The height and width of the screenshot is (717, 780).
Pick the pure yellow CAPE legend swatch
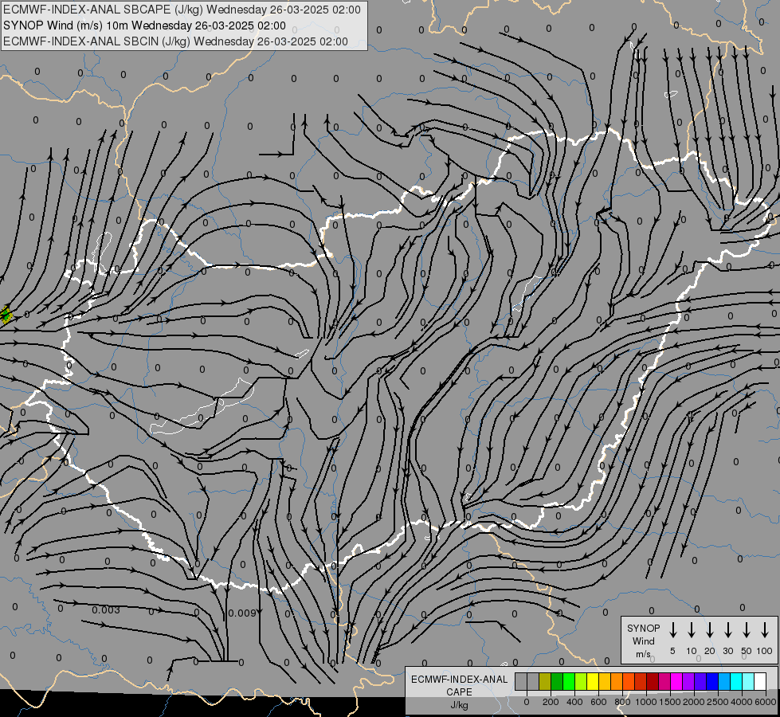[x=593, y=681]
